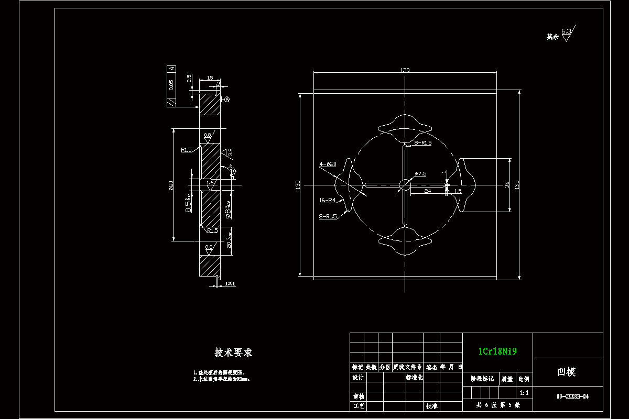This screenshot has height=419, width=629.
Task: Select the 标记 cell in revision table
Action: click(x=357, y=367)
